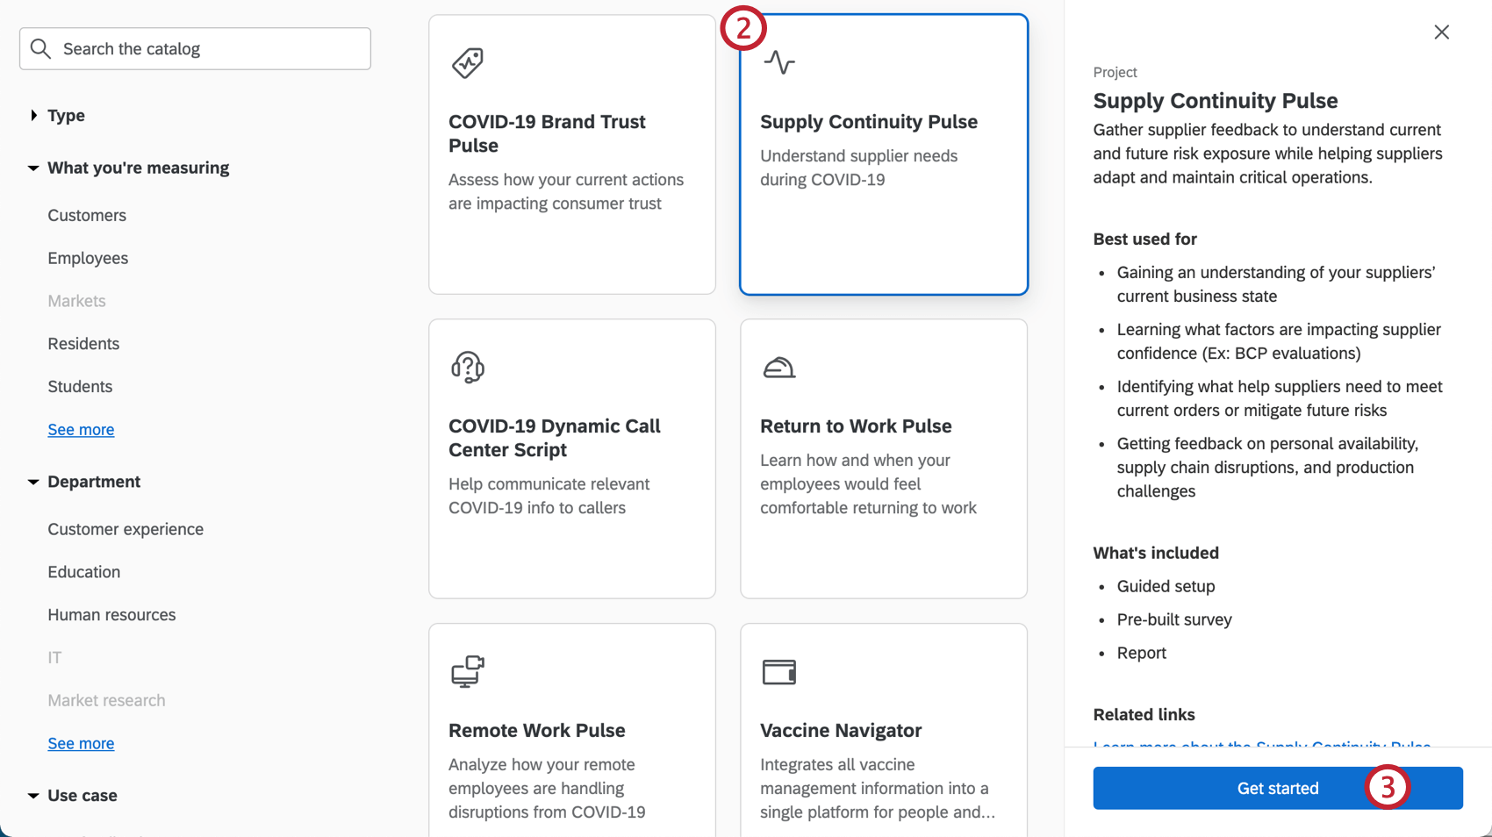The width and height of the screenshot is (1492, 837).
Task: Click the vaccine card icon on Vaccine Navigator
Action: click(779, 670)
